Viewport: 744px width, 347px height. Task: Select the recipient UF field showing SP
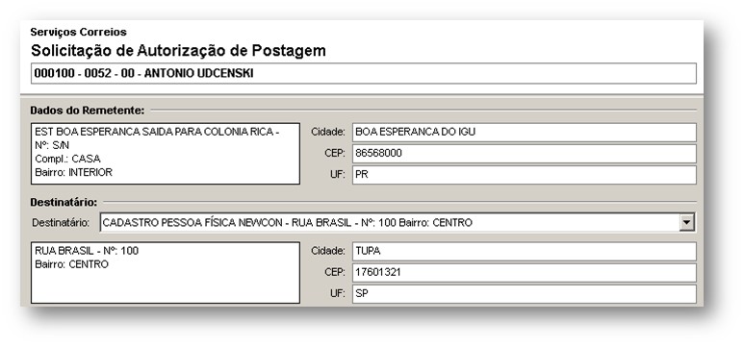tap(525, 294)
